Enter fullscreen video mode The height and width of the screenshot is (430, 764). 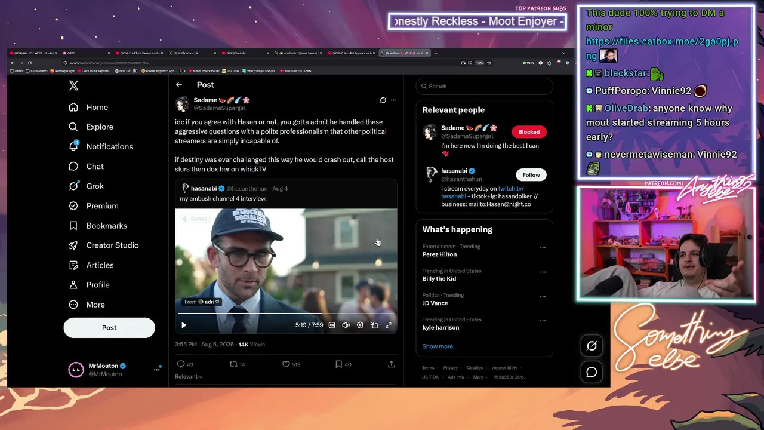click(x=388, y=325)
